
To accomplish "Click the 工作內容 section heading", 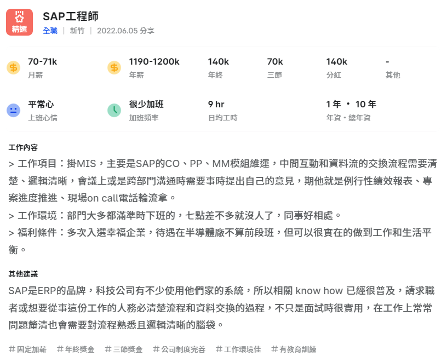I will 23,147.
